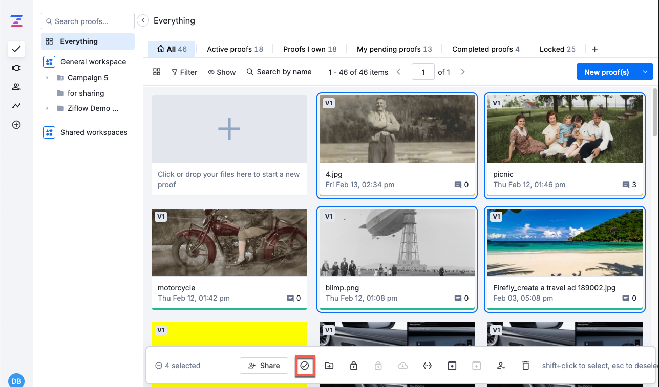This screenshot has width=659, height=387.
Task: Click the grid view icon beside Filter
Action: tap(157, 72)
